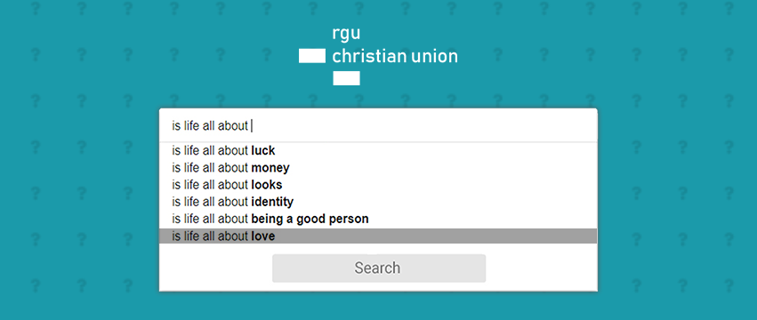Click the search input field

click(x=378, y=125)
